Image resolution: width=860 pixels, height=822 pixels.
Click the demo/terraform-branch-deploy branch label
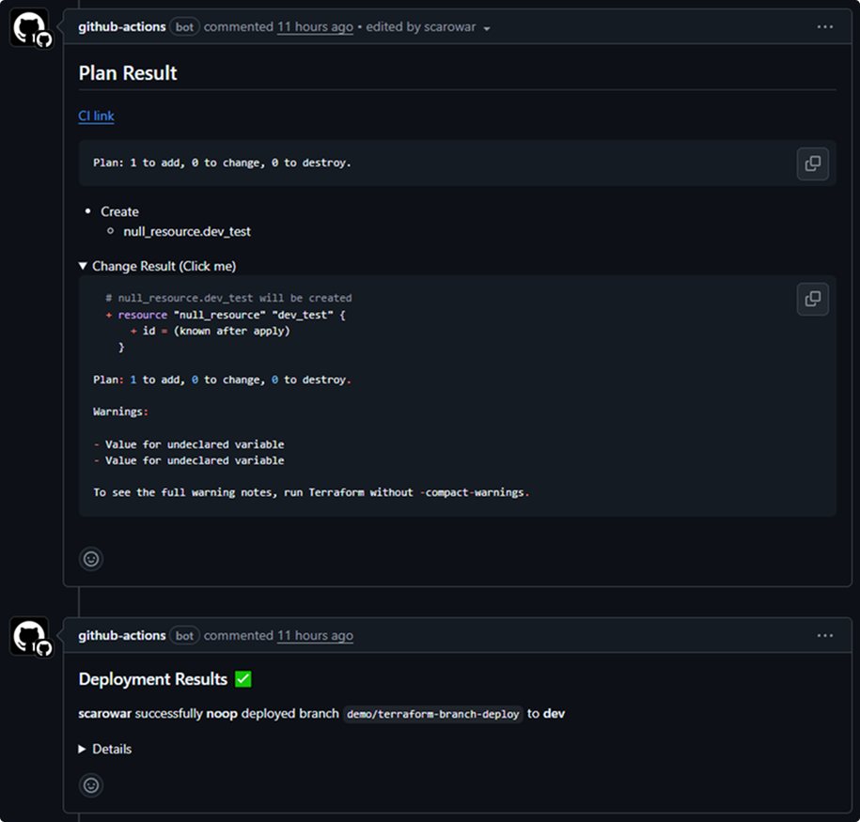[432, 714]
